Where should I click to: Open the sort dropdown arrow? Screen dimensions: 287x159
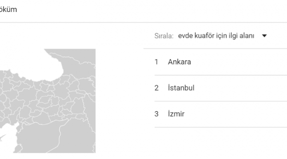[264, 36]
